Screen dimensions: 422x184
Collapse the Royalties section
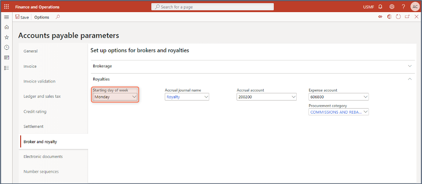pyautogui.click(x=409, y=79)
